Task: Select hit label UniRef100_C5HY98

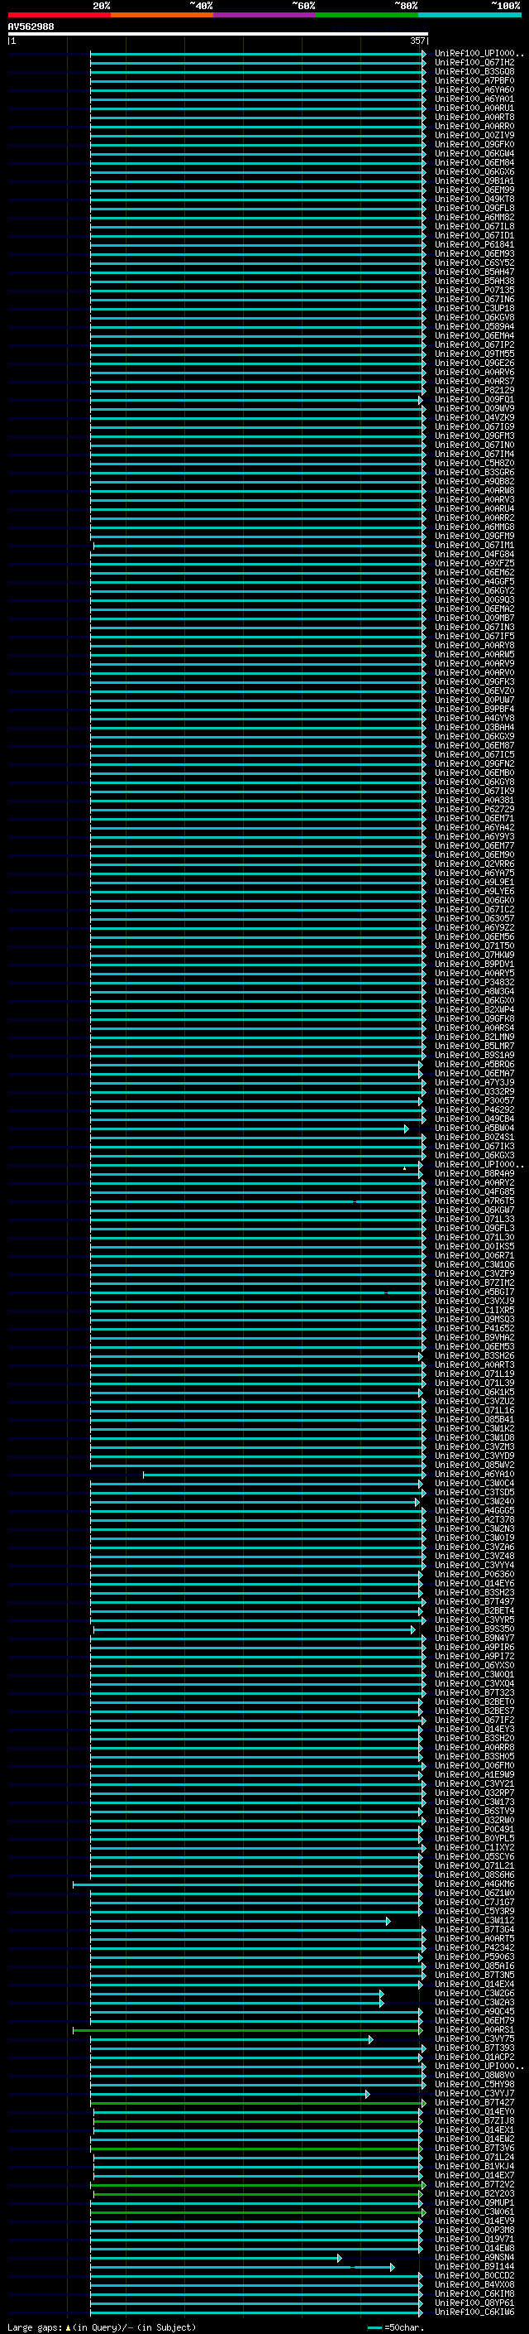Action: click(474, 2085)
